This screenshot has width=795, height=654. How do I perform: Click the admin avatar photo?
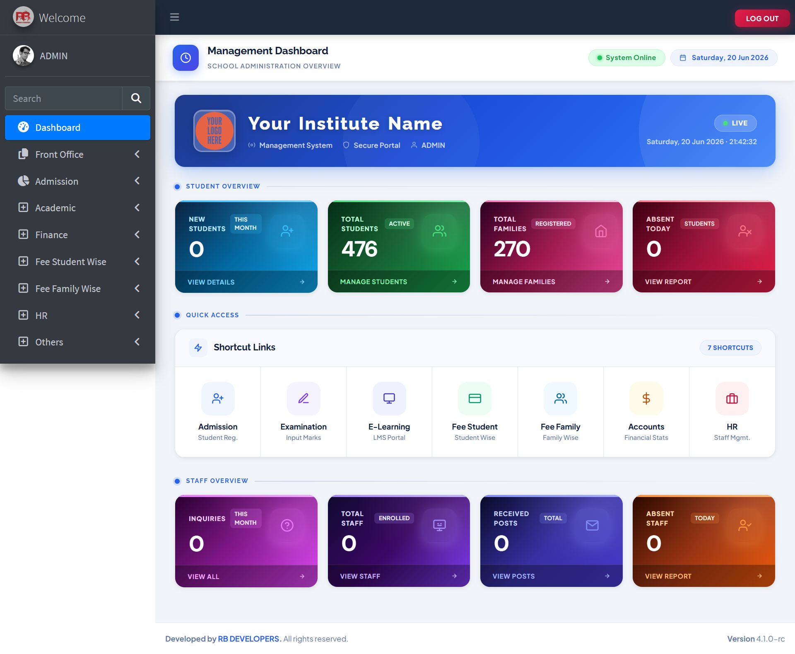[23, 56]
